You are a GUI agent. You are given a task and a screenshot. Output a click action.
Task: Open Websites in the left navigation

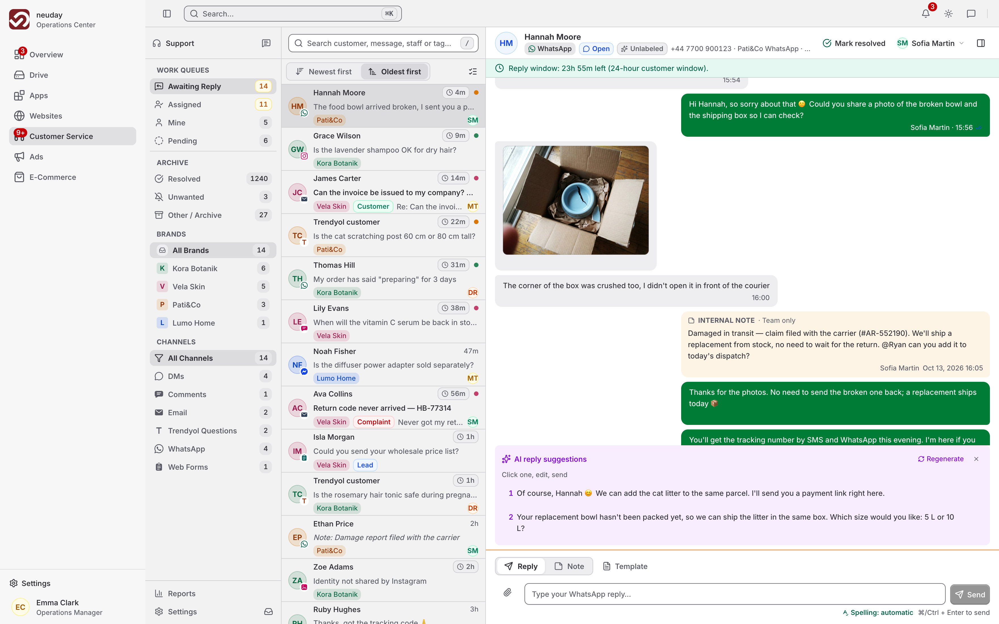(x=73, y=116)
